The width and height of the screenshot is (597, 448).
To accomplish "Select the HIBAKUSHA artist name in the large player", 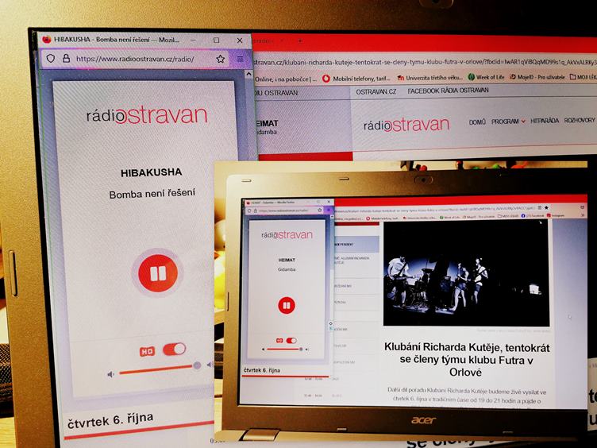I will tap(151, 172).
